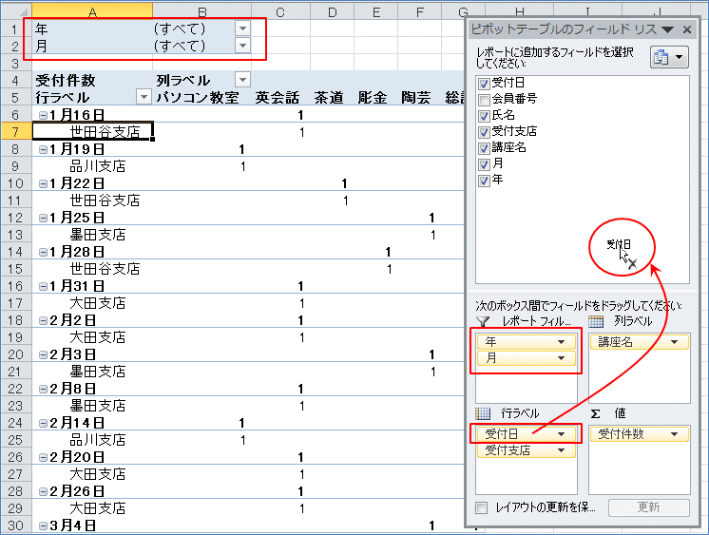Open the field list layout options button

point(669,57)
